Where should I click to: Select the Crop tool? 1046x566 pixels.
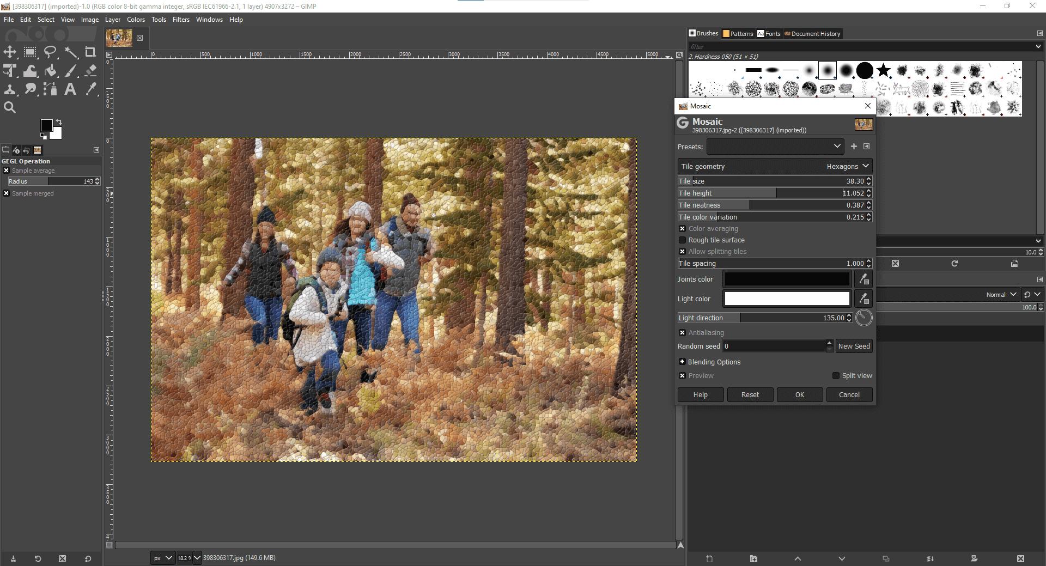[x=90, y=52]
